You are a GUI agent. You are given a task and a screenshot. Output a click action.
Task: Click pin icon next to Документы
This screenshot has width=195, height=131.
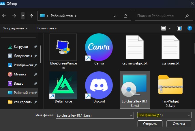pyautogui.click(x=36, y=56)
